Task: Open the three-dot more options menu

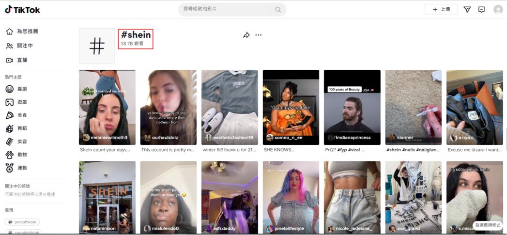Action: [x=259, y=35]
